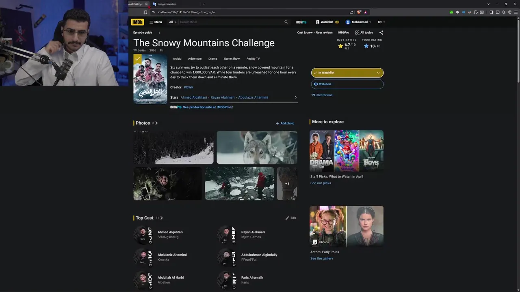Open the browser extensions puzzle icon

[476, 12]
